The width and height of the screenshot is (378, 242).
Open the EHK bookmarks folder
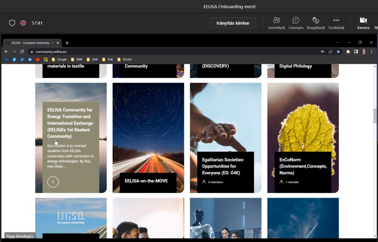(x=108, y=59)
